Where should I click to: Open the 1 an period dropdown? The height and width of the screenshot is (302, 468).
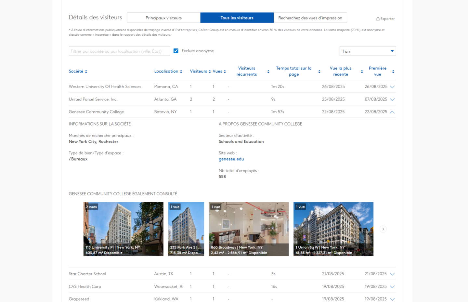(x=368, y=51)
